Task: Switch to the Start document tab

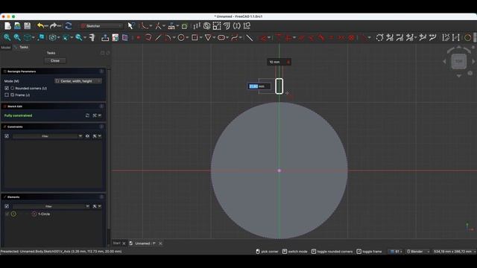Action: coord(116,243)
